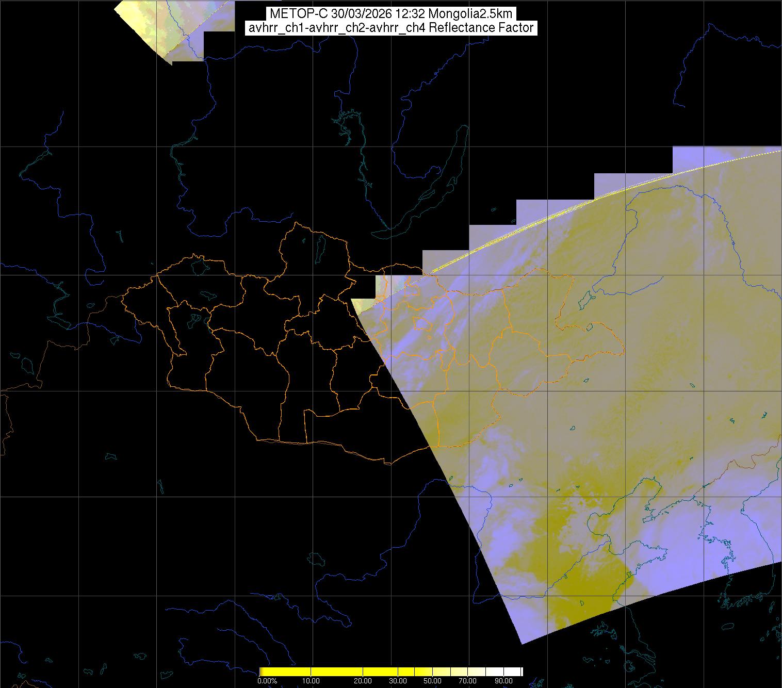Click the avhrr channel Reflectance Factor caption
This screenshot has height=688, width=782.
391,28
